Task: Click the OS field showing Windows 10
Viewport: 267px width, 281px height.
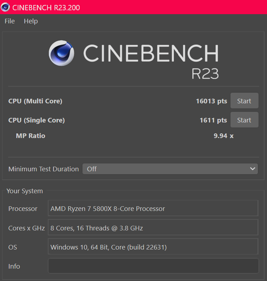Action: pos(153,247)
